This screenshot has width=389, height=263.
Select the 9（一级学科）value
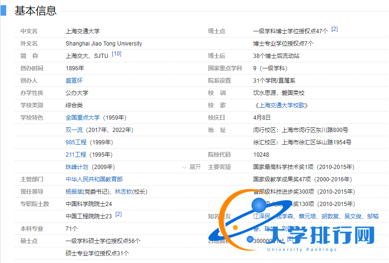tap(270, 68)
